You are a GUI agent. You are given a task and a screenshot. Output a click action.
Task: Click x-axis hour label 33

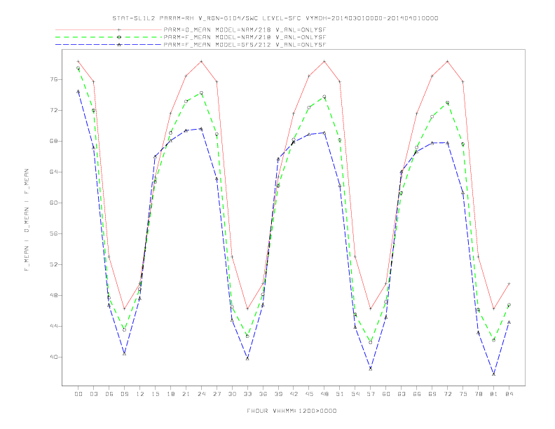(247, 394)
